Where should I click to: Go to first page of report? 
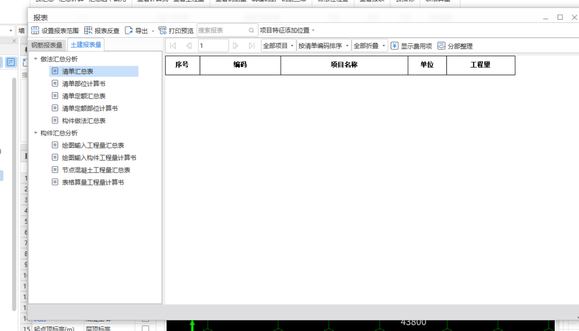point(173,46)
